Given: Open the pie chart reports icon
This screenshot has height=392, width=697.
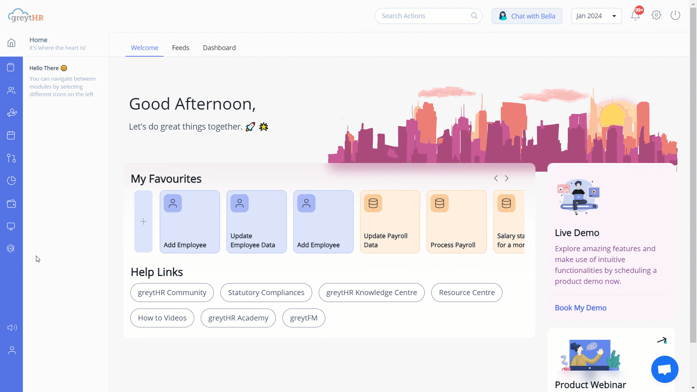Looking at the screenshot, I should click(11, 180).
